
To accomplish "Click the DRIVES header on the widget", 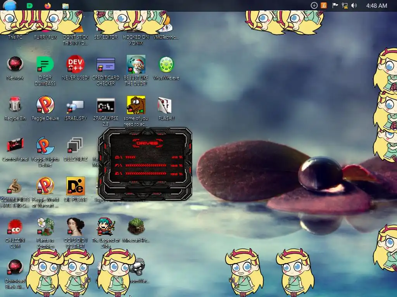I will pyautogui.click(x=147, y=143).
